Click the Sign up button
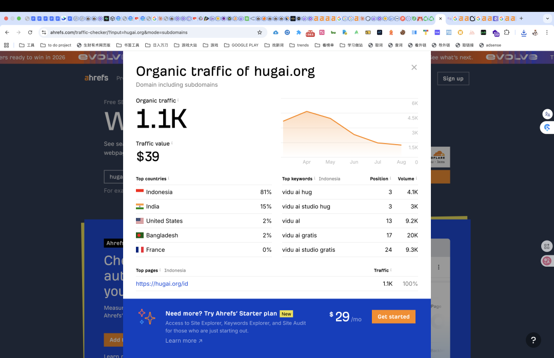The width and height of the screenshot is (554, 358). point(453,78)
